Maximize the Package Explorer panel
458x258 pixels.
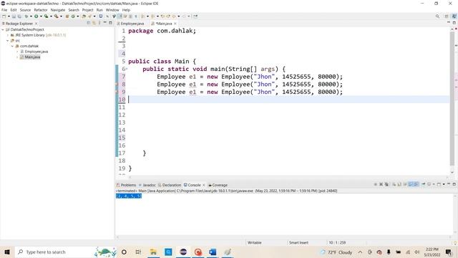[x=110, y=23]
